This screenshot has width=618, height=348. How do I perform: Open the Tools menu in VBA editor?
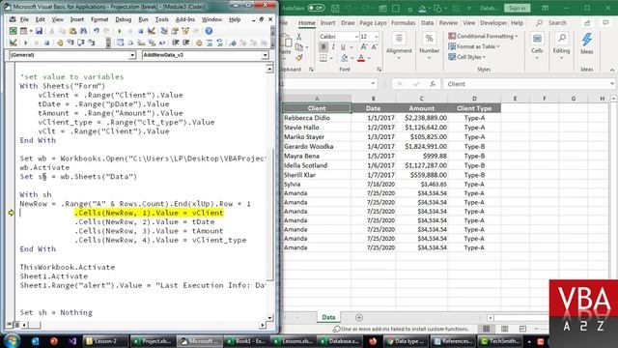click(x=161, y=19)
